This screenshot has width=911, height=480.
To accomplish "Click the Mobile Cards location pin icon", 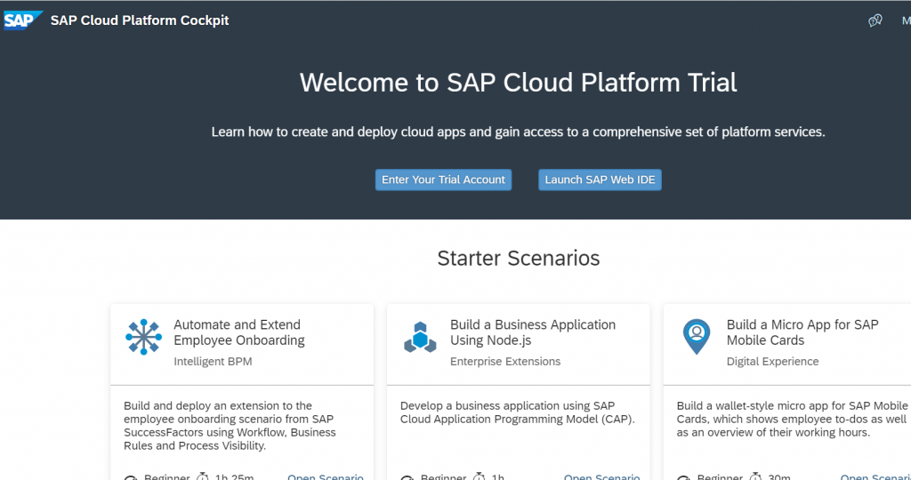I will tap(697, 337).
